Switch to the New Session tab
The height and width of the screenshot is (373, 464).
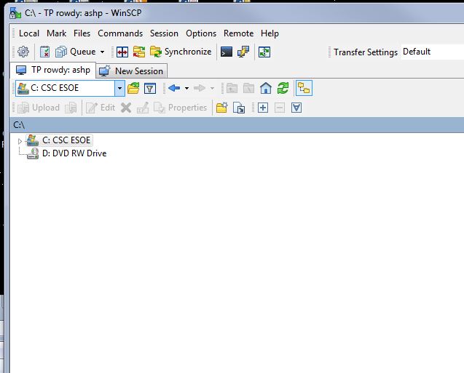click(133, 71)
